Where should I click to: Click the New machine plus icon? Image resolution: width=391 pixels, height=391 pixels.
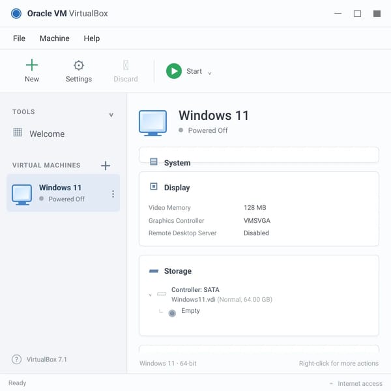click(32, 65)
